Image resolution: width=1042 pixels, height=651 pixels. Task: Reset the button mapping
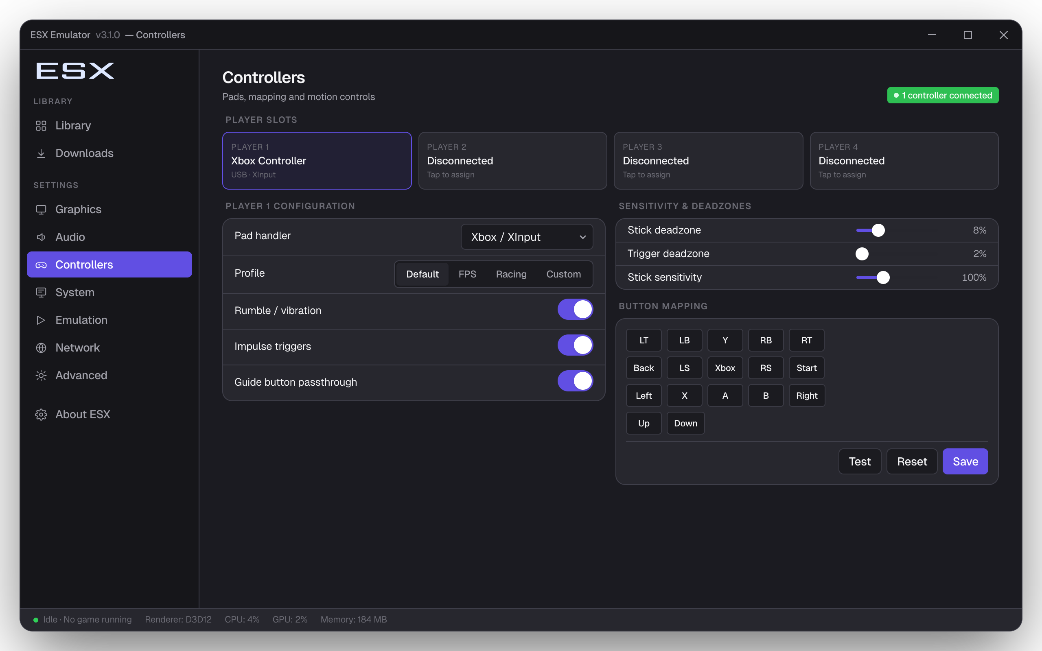[x=911, y=461]
